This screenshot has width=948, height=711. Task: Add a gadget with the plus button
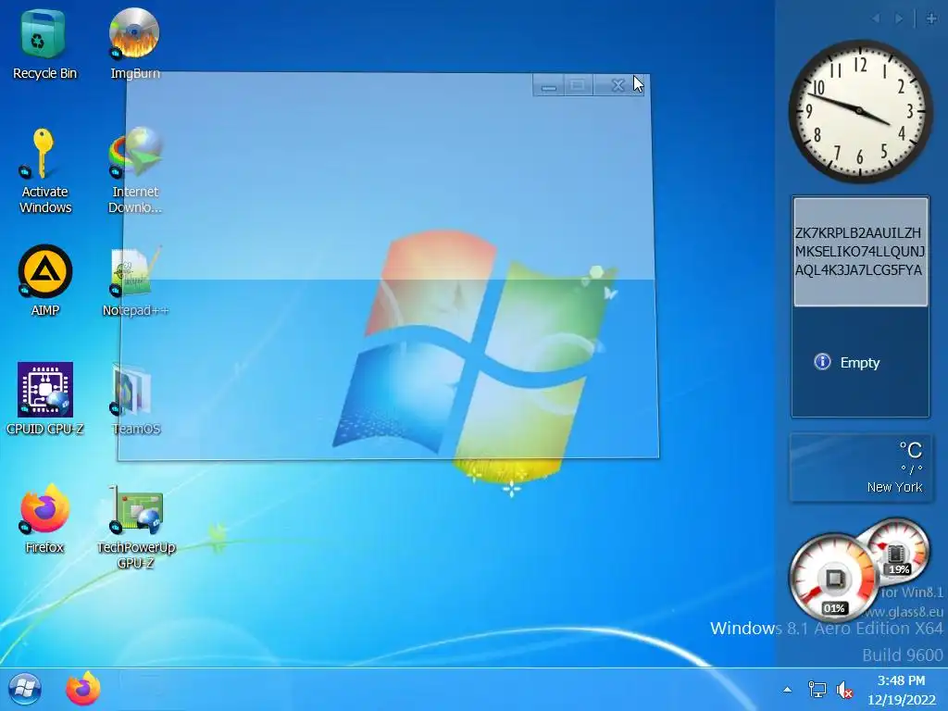pyautogui.click(x=931, y=19)
